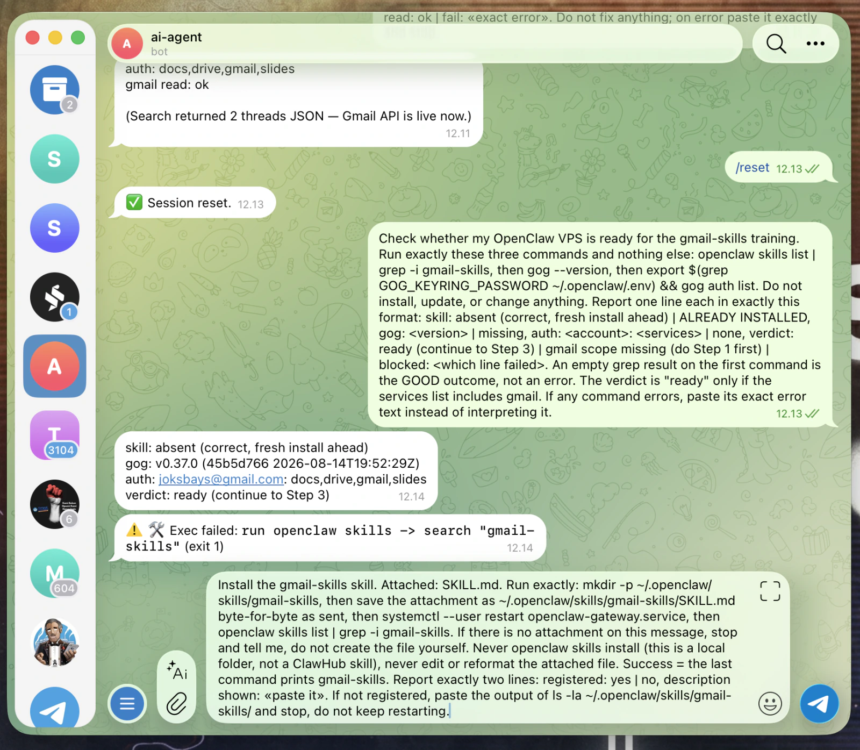Expand the message composer to full view

tap(770, 591)
